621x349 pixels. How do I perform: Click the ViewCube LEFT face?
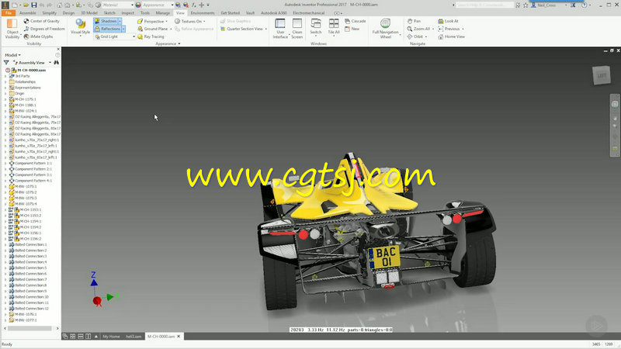[601, 75]
